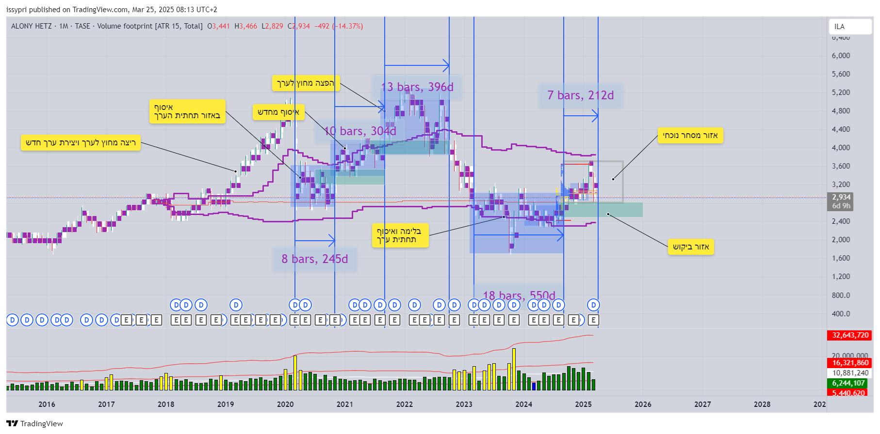Click the 2016 label on time axis
This screenshot has height=434, width=880.
coord(47,404)
